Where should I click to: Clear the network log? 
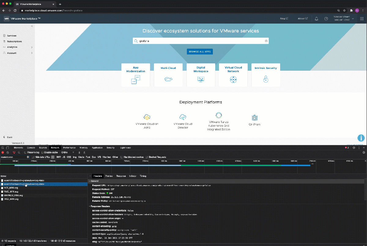tap(8, 152)
